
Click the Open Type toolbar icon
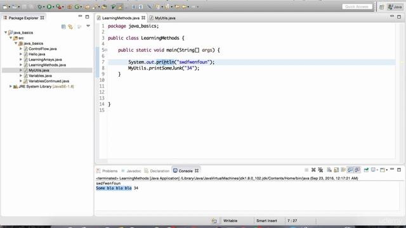pos(88,7)
